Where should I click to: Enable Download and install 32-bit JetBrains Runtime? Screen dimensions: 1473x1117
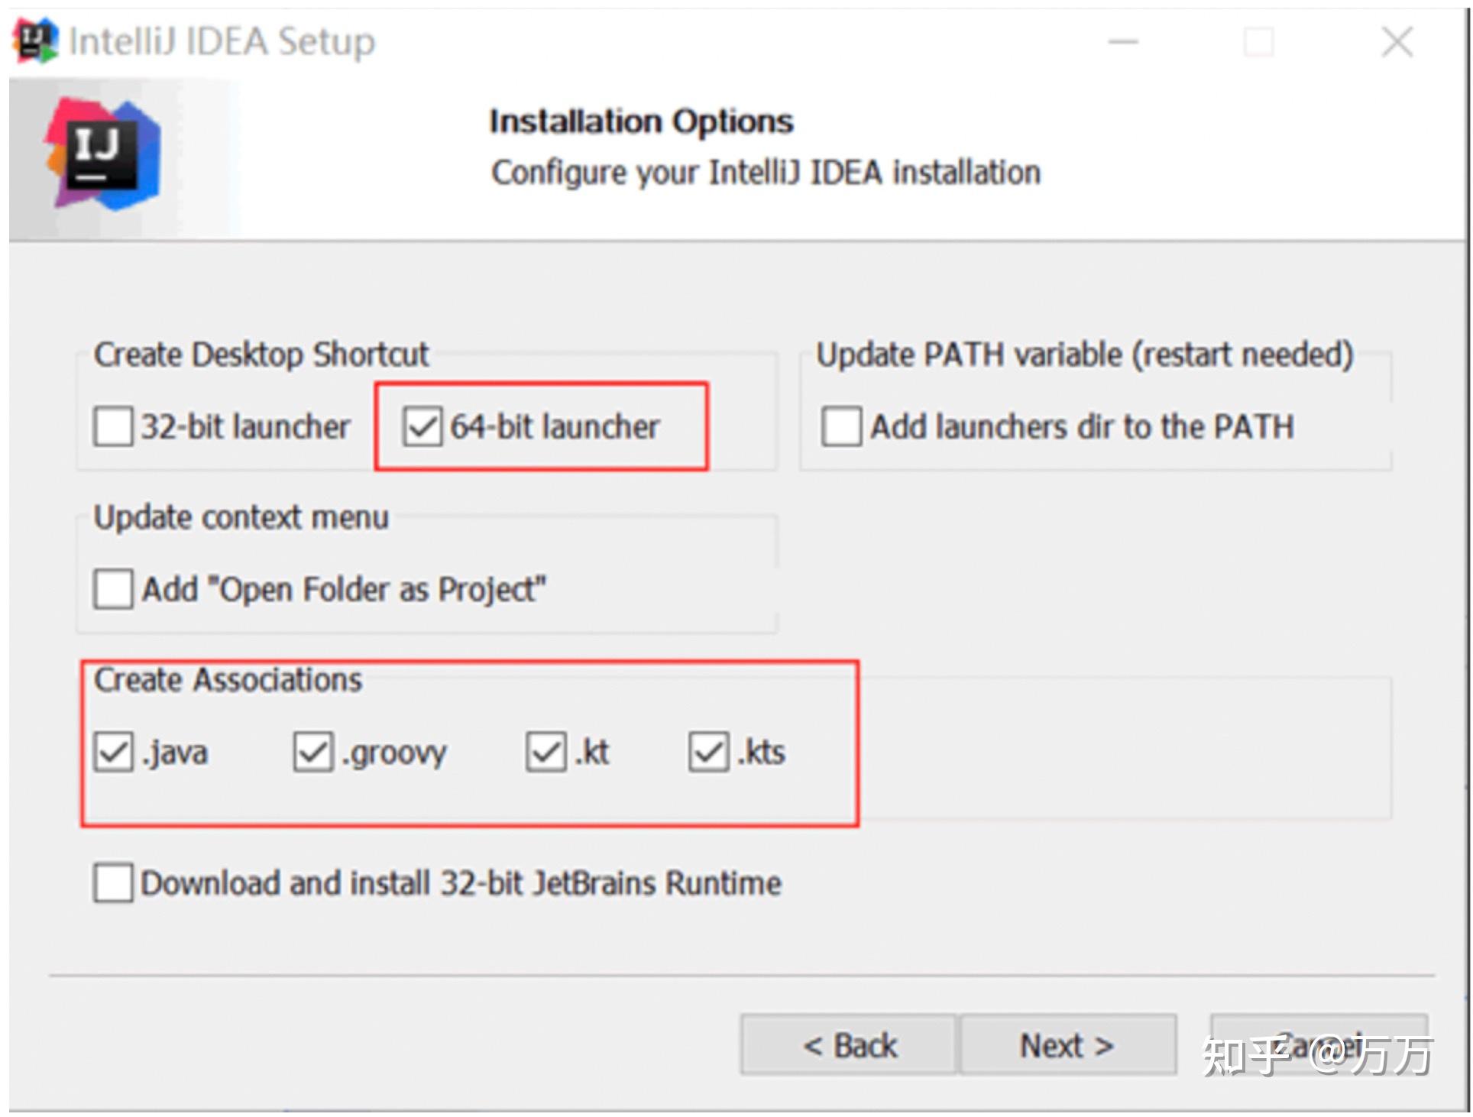(x=113, y=882)
